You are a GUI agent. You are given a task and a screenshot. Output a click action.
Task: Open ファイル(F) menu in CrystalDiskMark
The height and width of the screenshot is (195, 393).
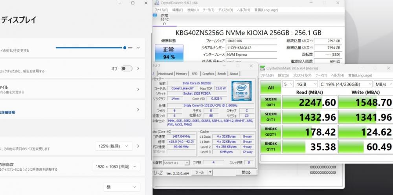[267, 75]
